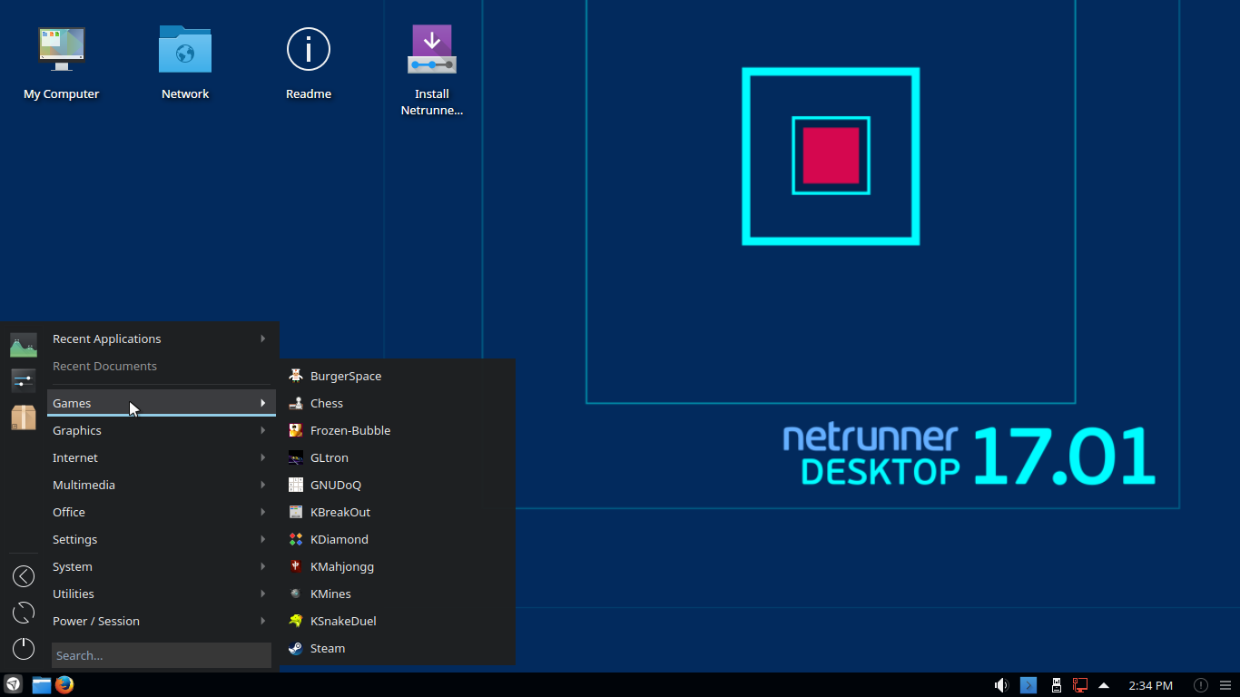Open the Install Netrunner desktop shortcut

coord(432,49)
